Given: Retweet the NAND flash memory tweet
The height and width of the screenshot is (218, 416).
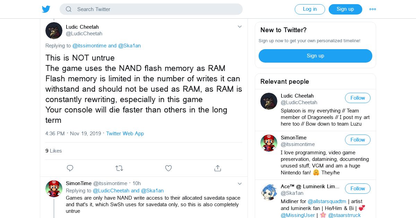Looking at the screenshot, I should pos(119,168).
